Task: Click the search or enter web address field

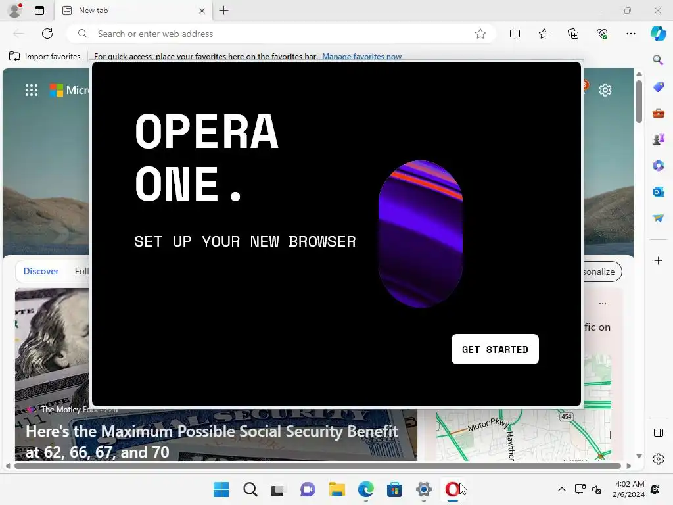Action: (x=281, y=34)
